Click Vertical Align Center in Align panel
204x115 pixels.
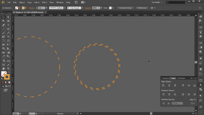pos(189,86)
